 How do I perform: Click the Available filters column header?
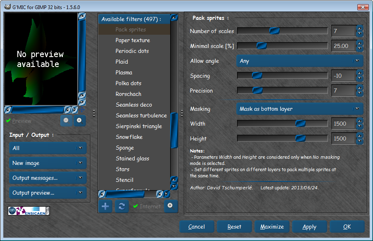[x=134, y=19]
